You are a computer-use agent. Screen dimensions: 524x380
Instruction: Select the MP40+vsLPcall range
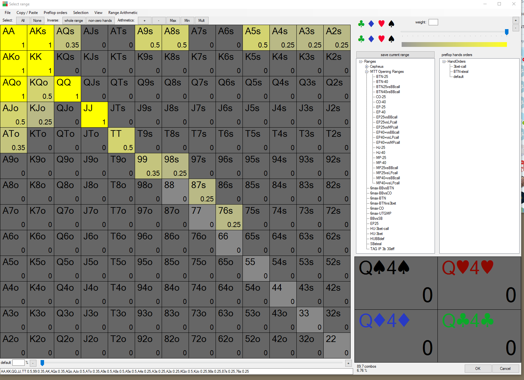click(x=388, y=183)
